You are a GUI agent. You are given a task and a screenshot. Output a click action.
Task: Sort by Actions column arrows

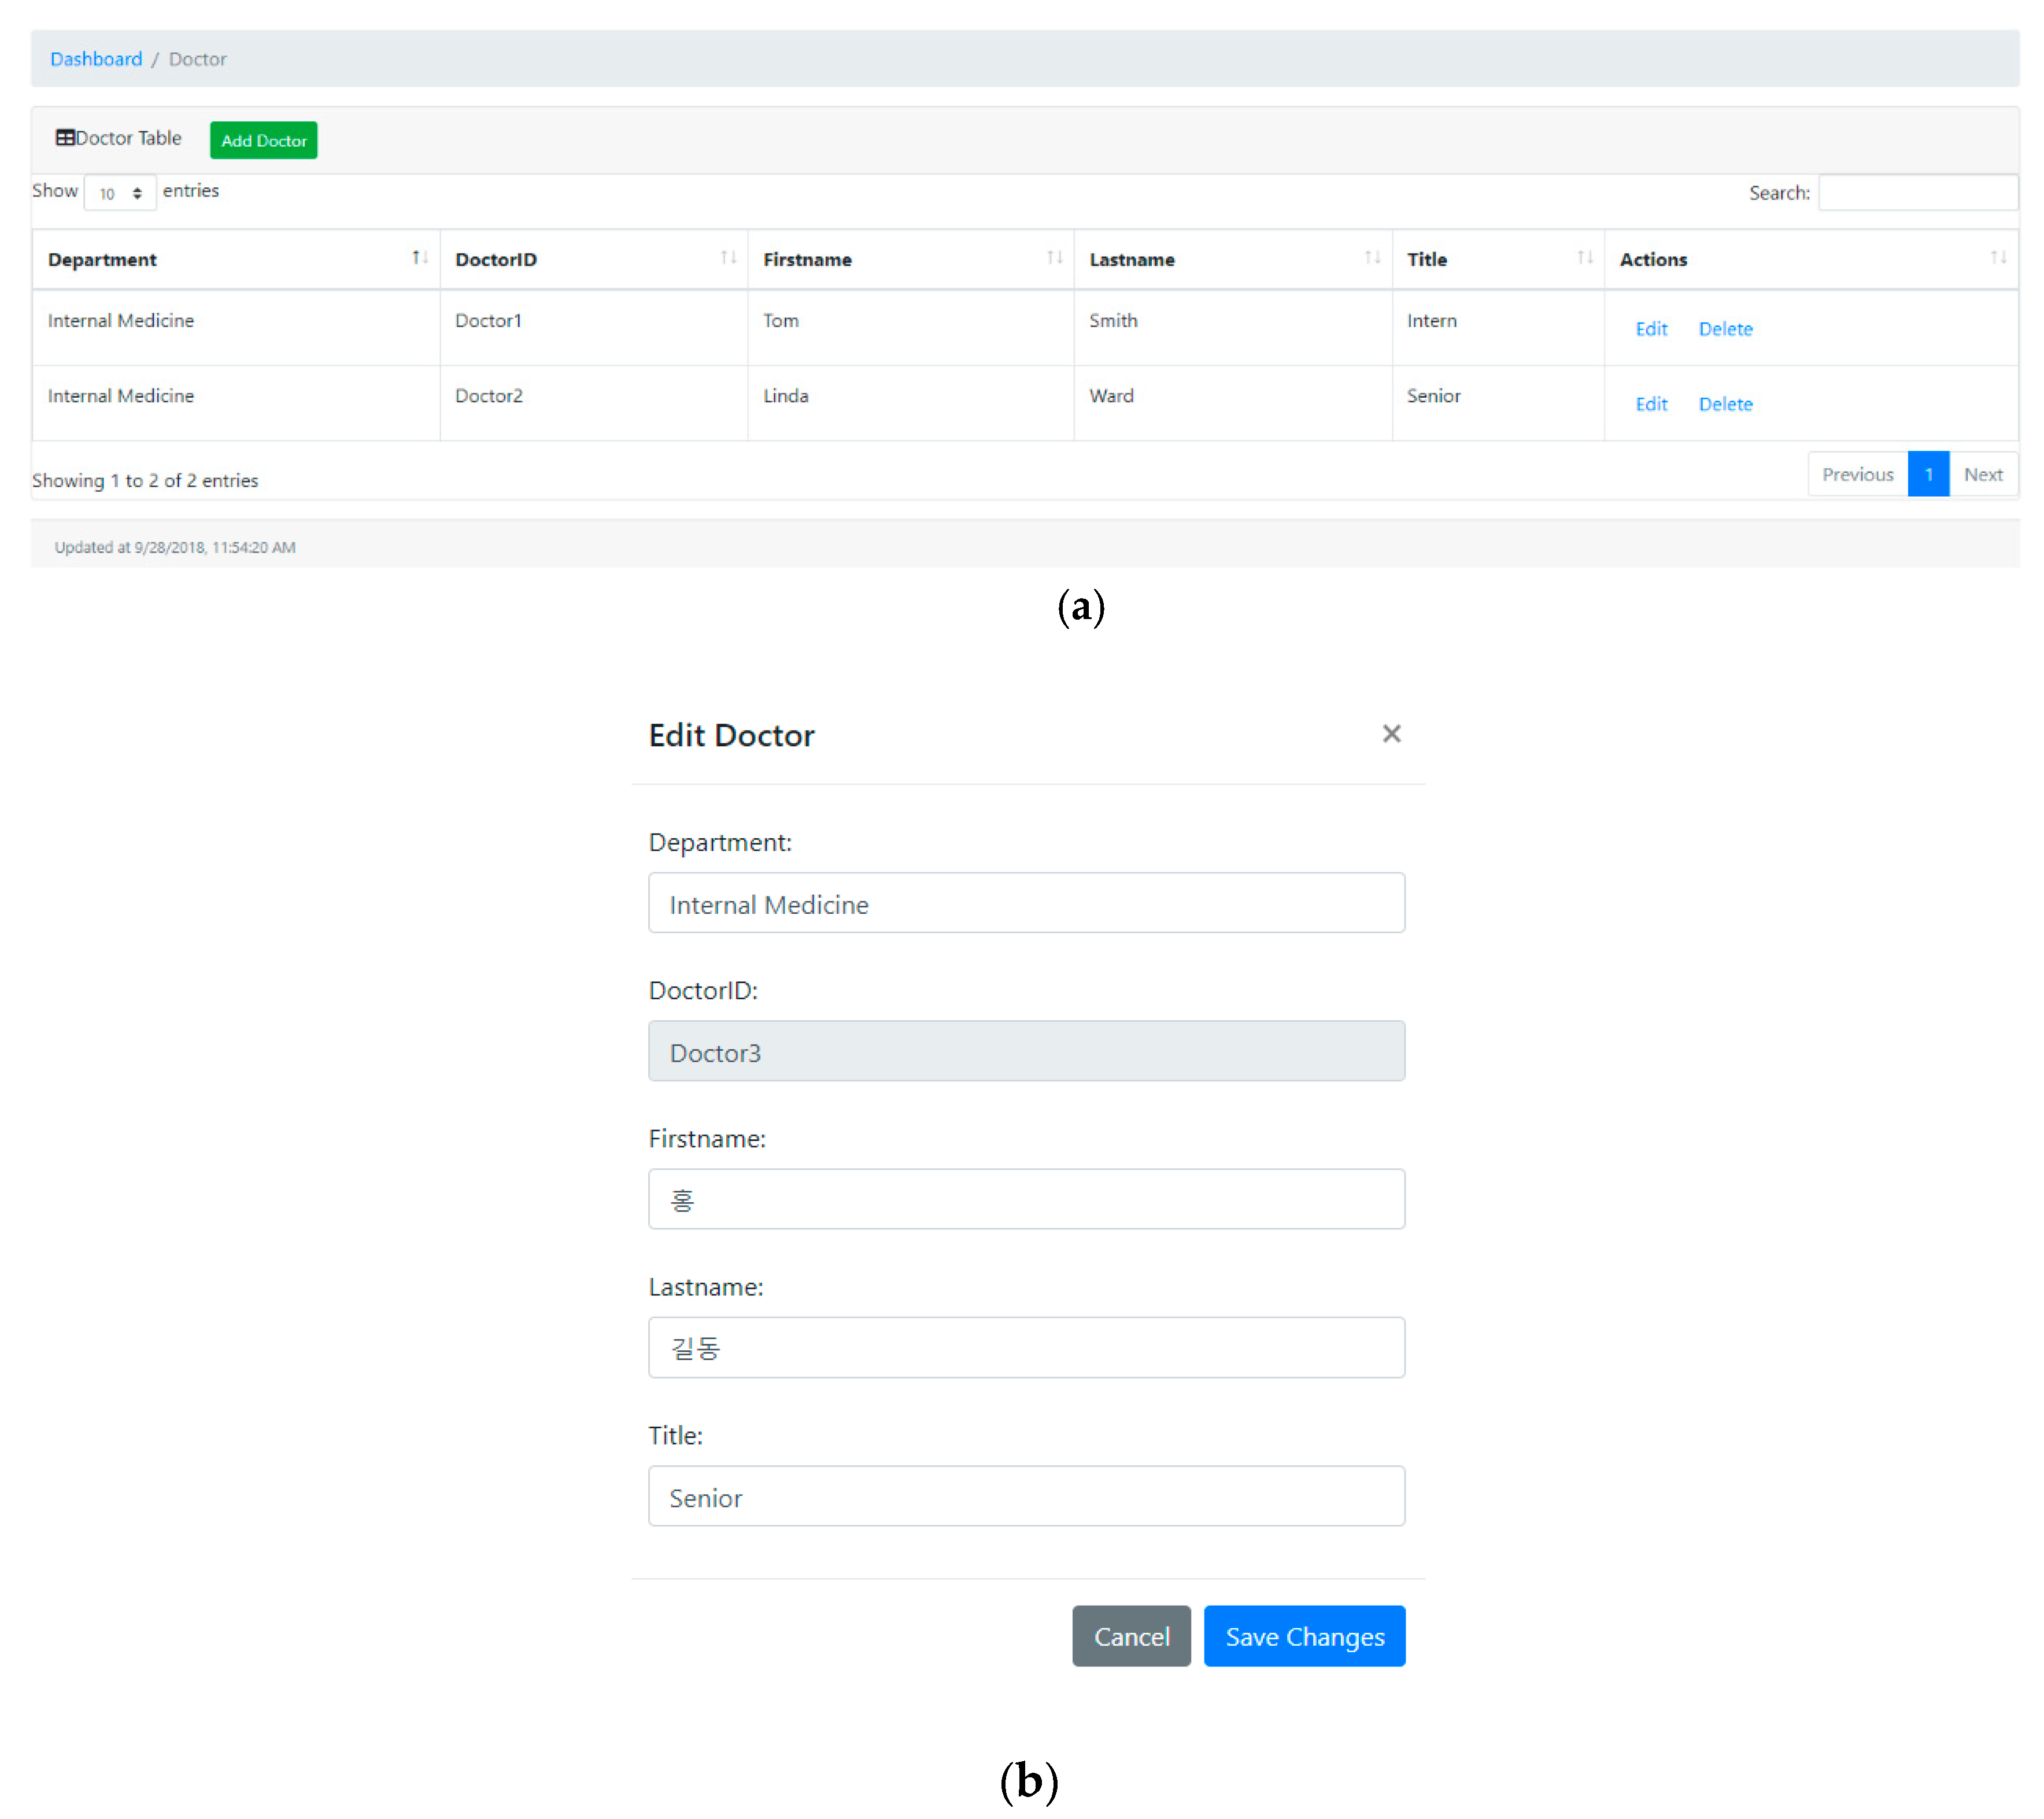[1998, 259]
